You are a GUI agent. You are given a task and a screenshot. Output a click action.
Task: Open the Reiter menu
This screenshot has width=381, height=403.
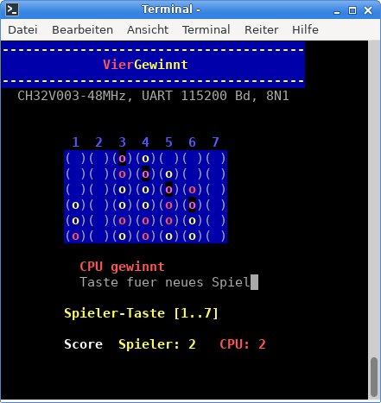point(262,29)
